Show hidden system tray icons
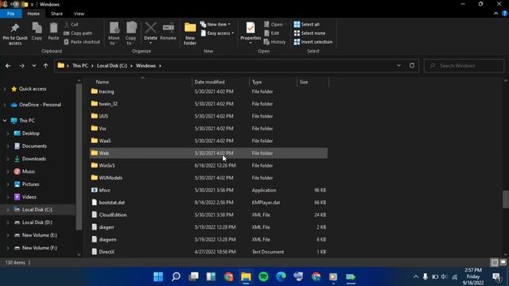Screen dimensions: 509x286 tap(415, 276)
